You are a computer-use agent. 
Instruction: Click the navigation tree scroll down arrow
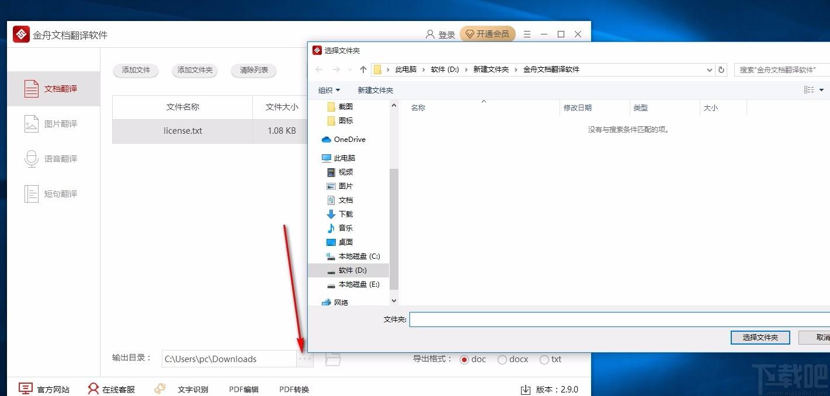[x=394, y=301]
